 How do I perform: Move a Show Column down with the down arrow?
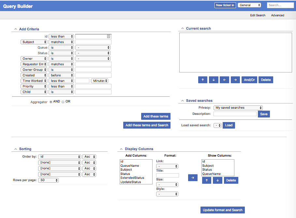pyautogui.click(x=217, y=180)
